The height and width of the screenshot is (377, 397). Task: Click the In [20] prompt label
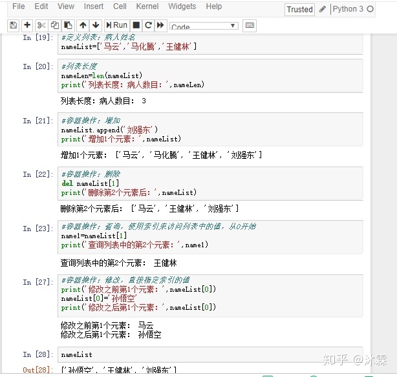(x=38, y=66)
